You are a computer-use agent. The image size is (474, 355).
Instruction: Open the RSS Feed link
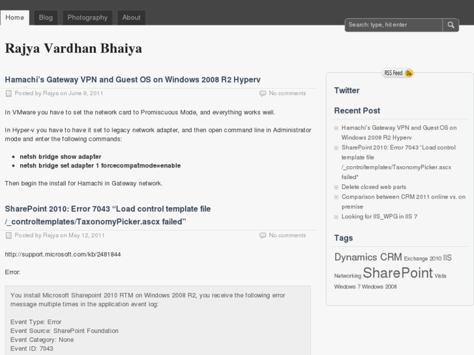[x=398, y=73]
